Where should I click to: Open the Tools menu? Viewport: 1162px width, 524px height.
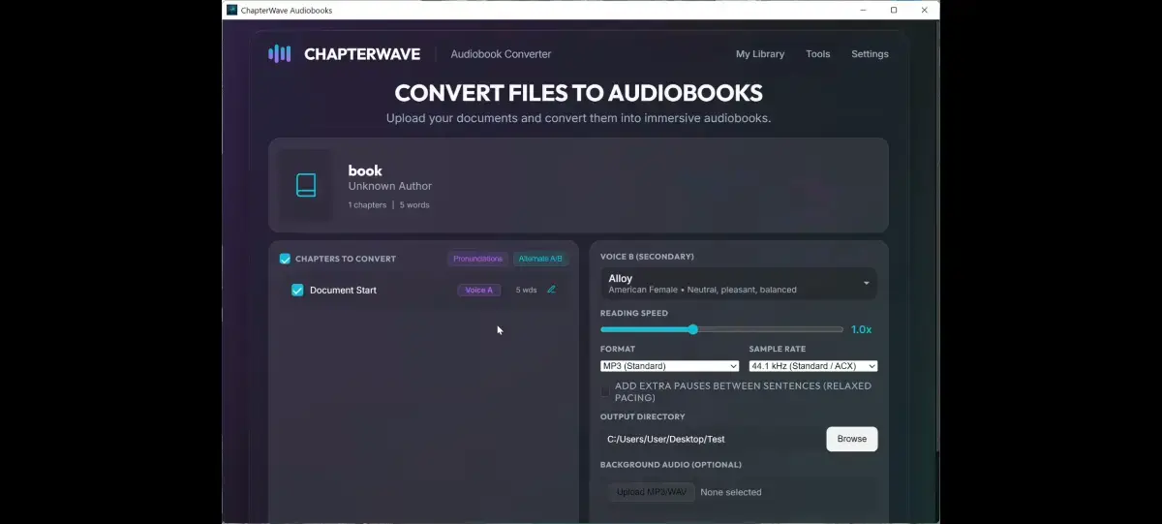point(818,54)
